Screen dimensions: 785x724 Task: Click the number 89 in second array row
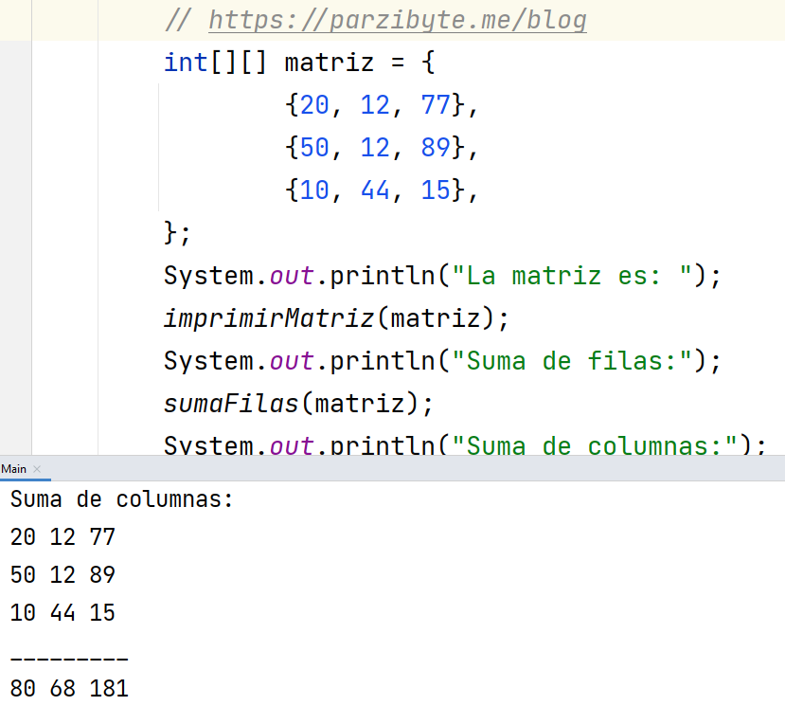point(436,148)
